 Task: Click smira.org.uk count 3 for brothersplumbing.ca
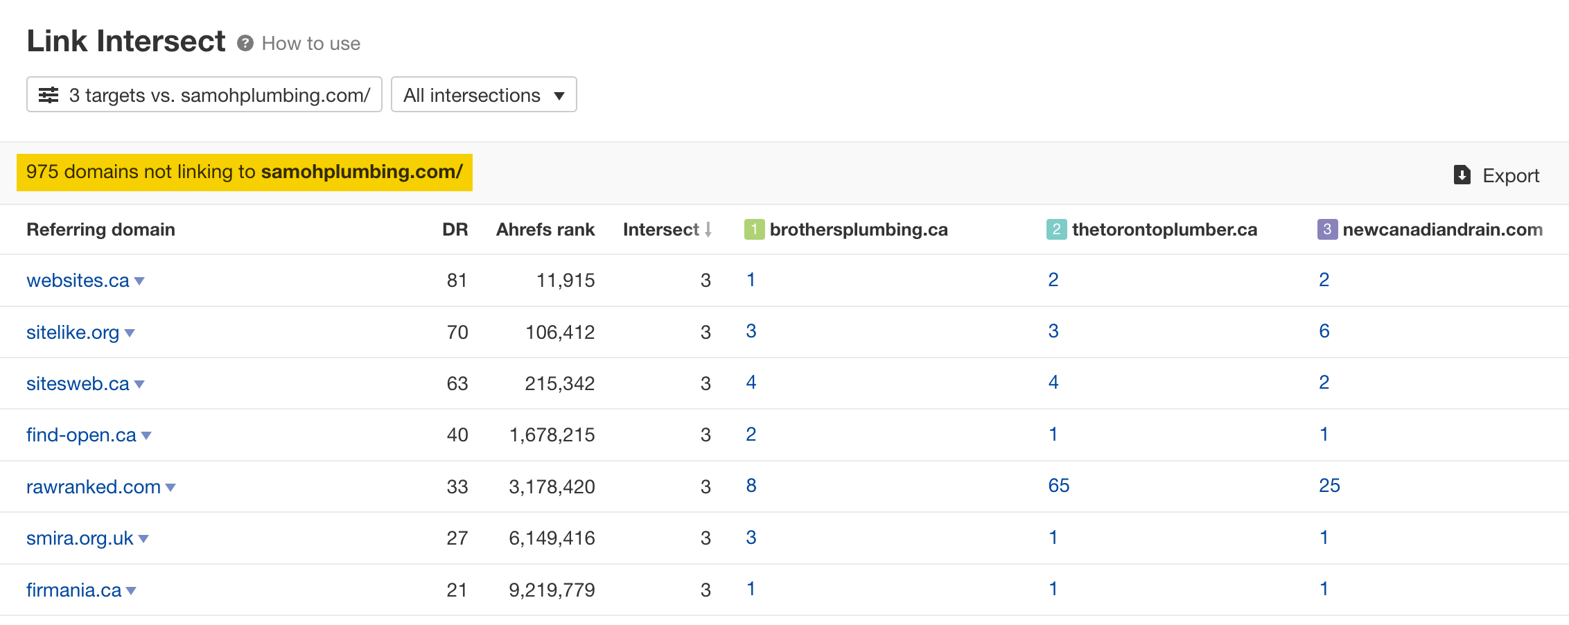tap(751, 538)
